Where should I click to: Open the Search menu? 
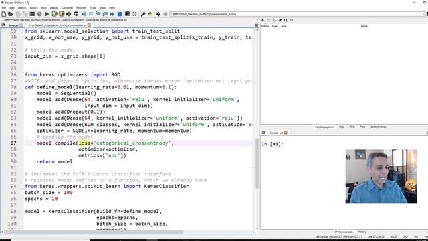coord(22,7)
